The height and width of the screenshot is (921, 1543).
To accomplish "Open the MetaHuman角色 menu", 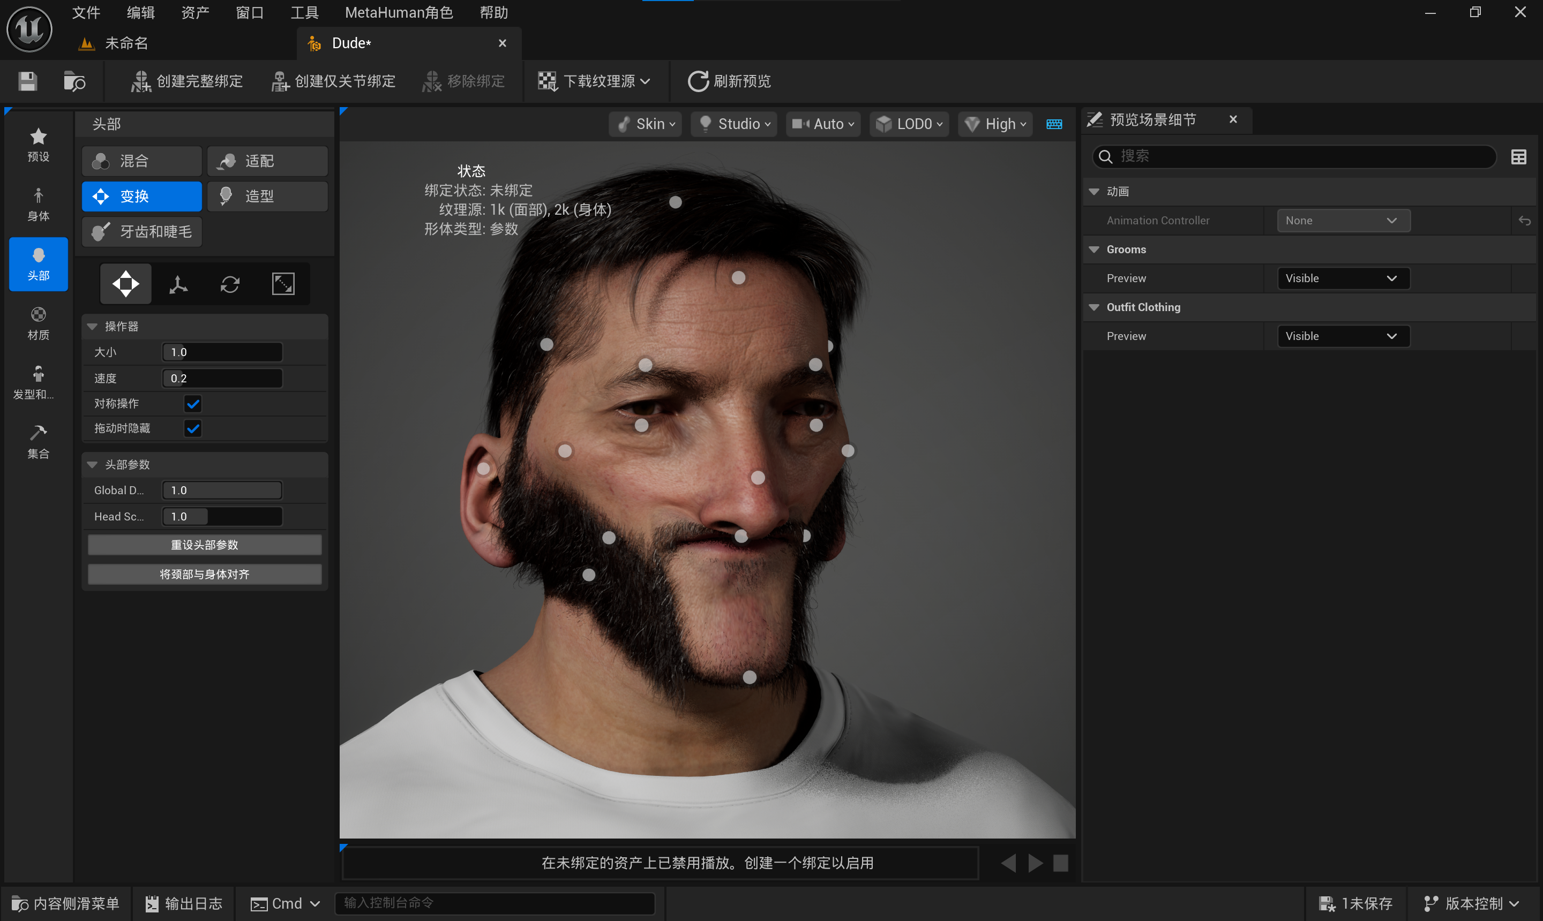I will point(399,12).
